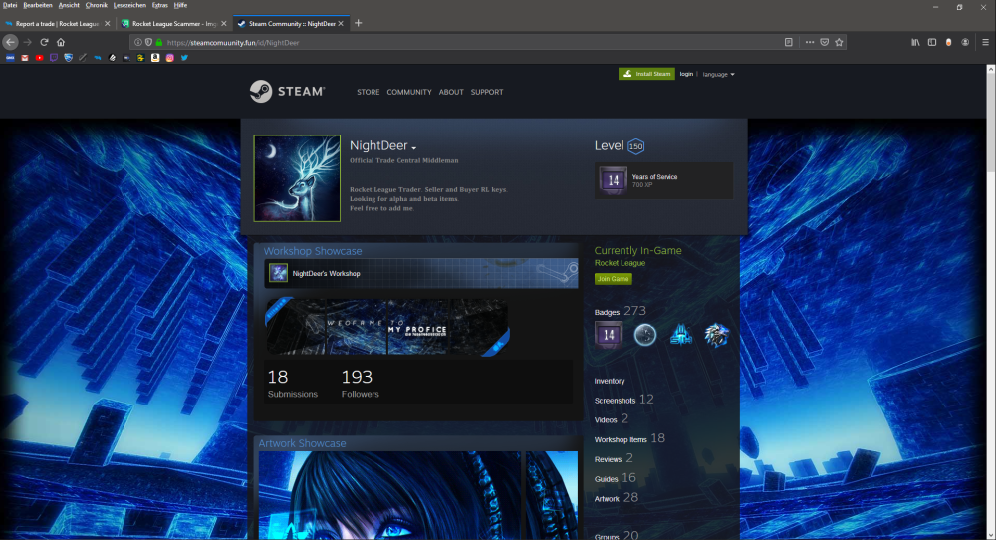Open the Ansicht menu
The image size is (996, 540).
[x=69, y=5]
